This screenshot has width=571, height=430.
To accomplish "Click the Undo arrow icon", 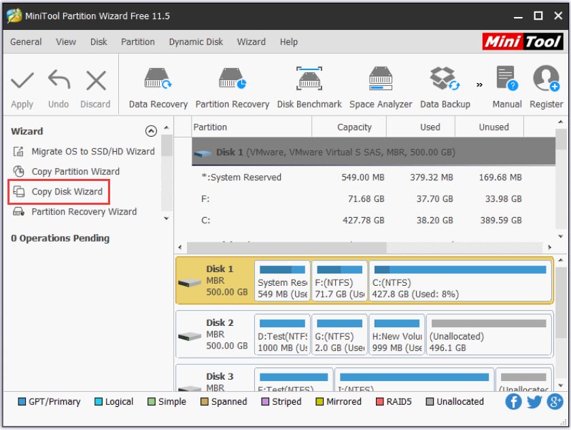I will click(x=58, y=80).
